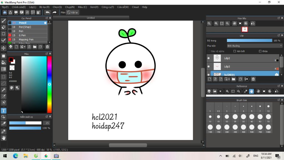Open the brush folder icon in brush panel
The image size is (284, 160).
[x=35, y=47]
